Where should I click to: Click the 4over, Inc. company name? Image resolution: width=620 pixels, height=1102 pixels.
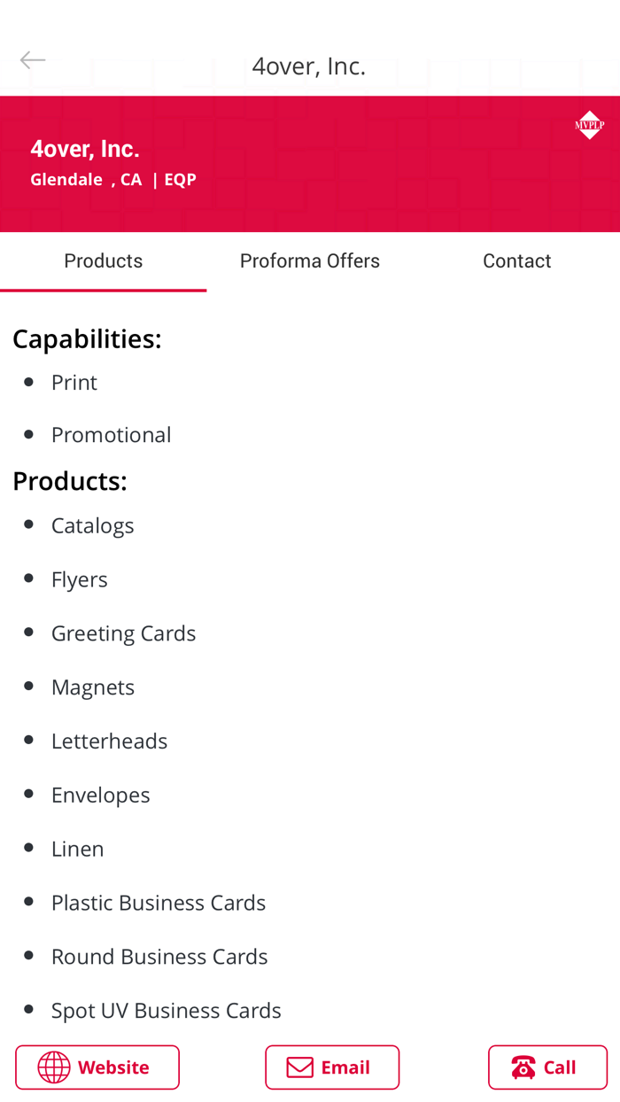pyautogui.click(x=85, y=148)
